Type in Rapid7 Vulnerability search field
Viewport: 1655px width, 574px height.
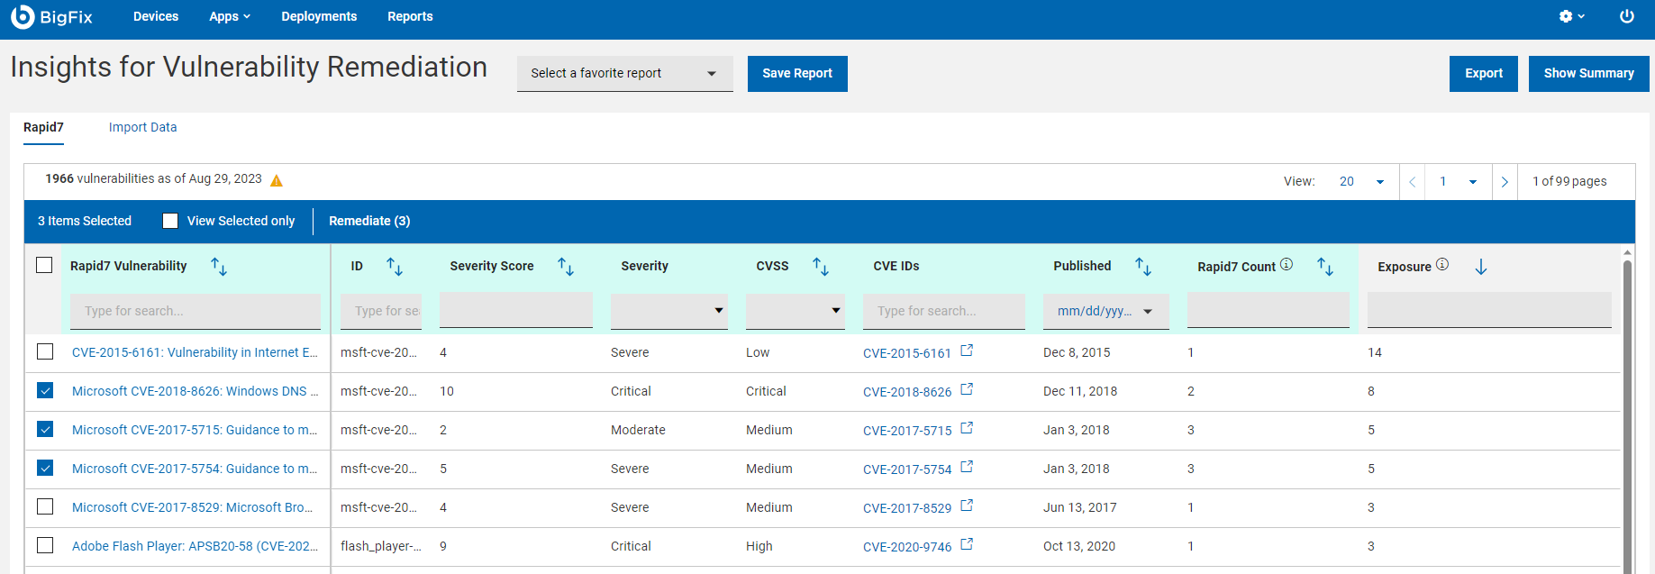(196, 311)
